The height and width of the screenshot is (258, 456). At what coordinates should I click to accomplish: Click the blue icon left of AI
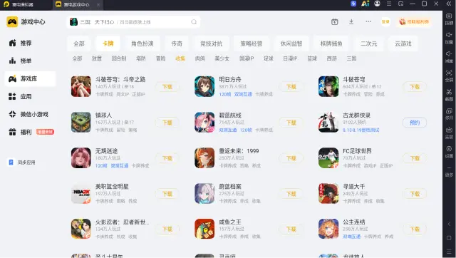[x=353, y=4]
